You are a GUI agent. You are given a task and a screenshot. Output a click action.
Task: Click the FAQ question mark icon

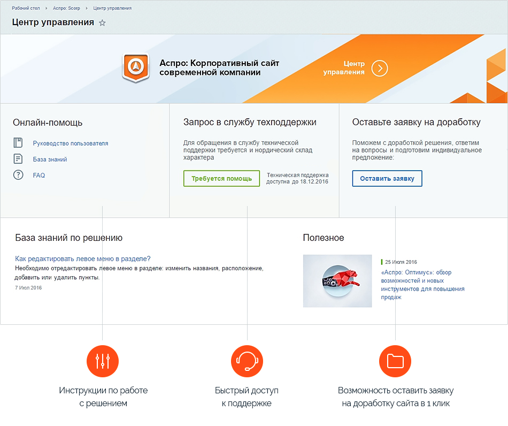click(x=18, y=175)
